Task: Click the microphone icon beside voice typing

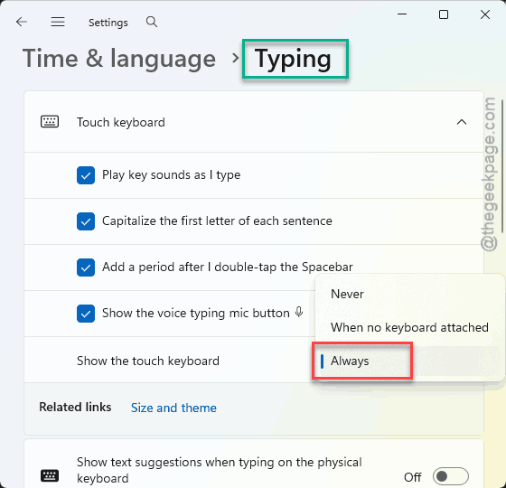Action: [299, 312]
